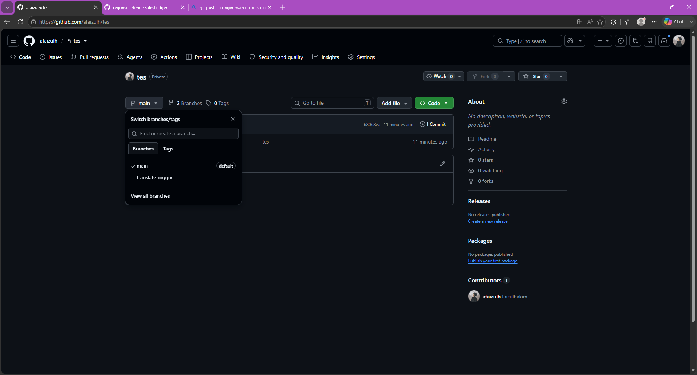Open the GitHub hamburger navigation menu

(x=13, y=41)
